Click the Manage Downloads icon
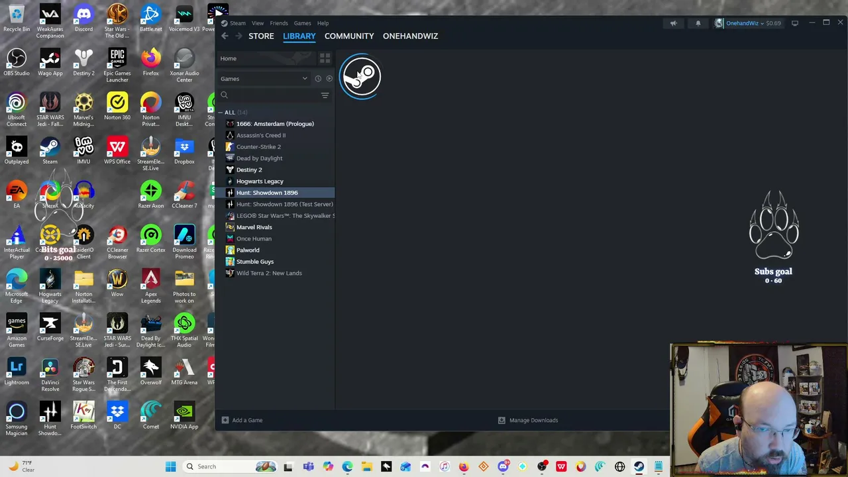 [x=502, y=420]
